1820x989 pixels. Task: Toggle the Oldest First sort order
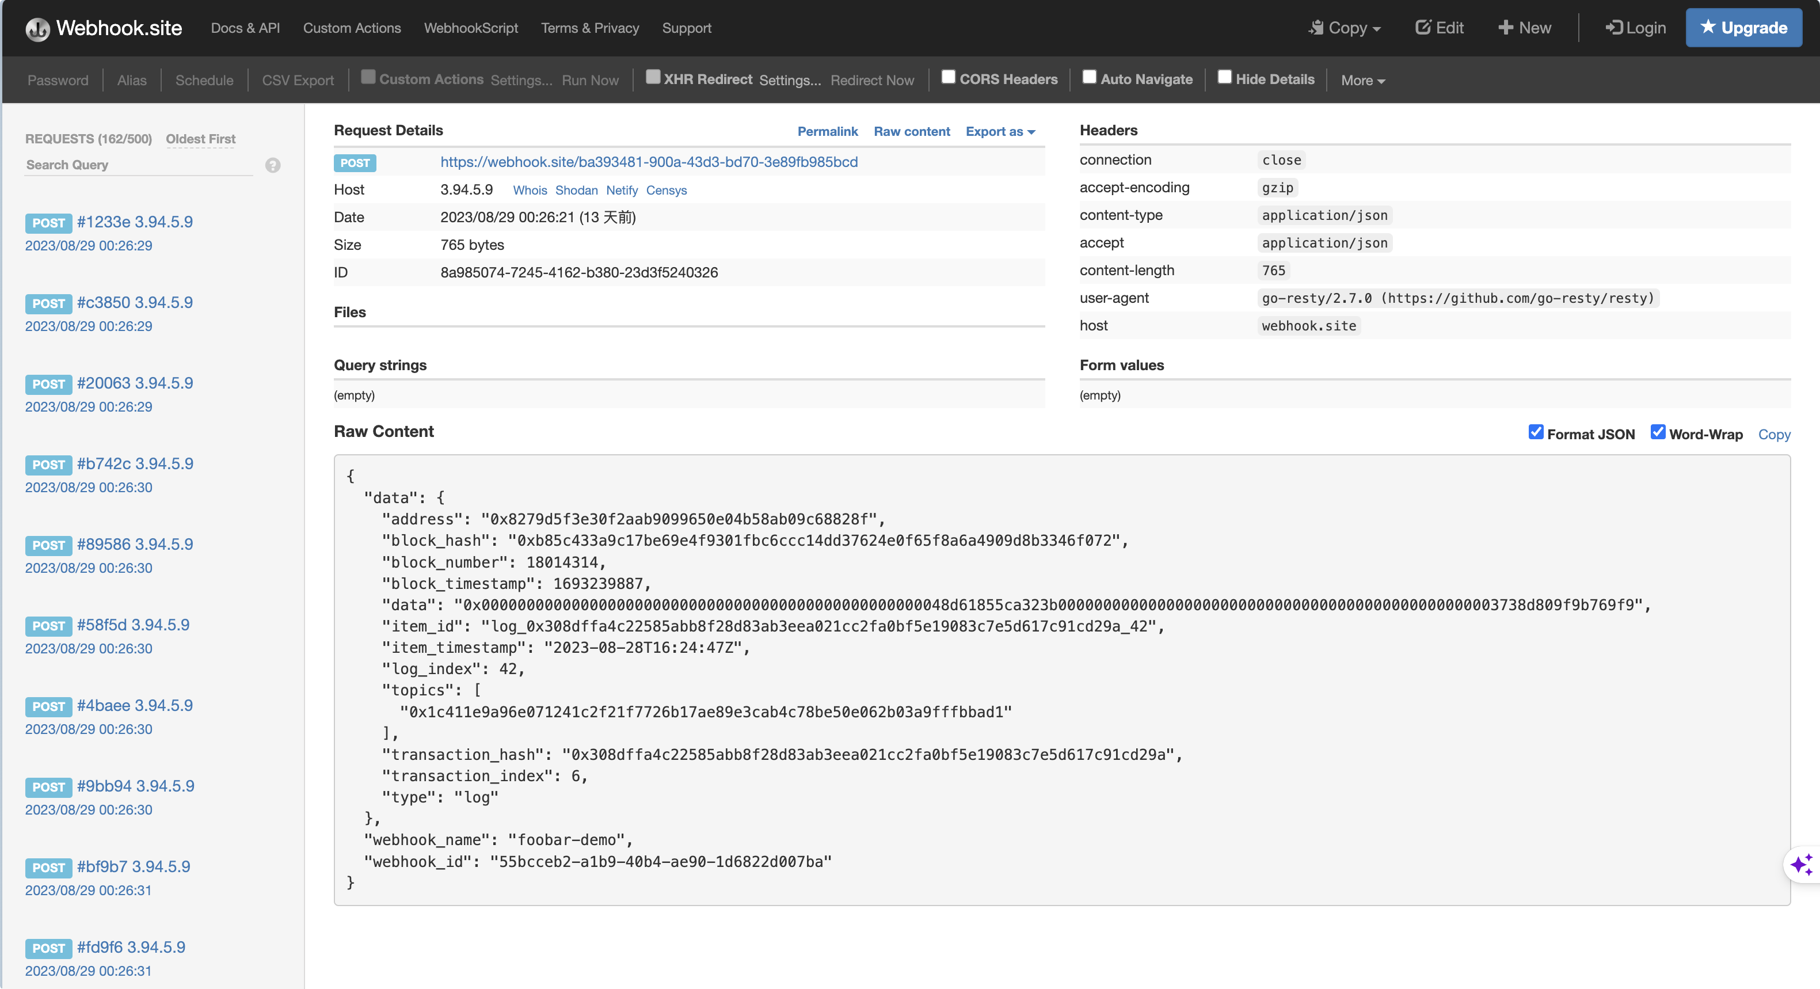[x=200, y=139]
